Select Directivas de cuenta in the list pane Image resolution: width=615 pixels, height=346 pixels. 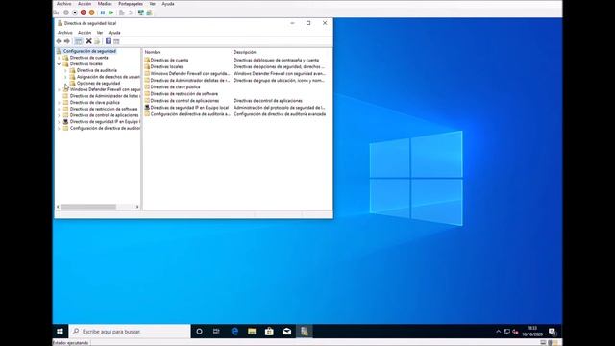(x=169, y=60)
